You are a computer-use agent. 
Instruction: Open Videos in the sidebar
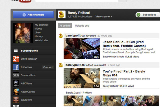(x=38, y=29)
